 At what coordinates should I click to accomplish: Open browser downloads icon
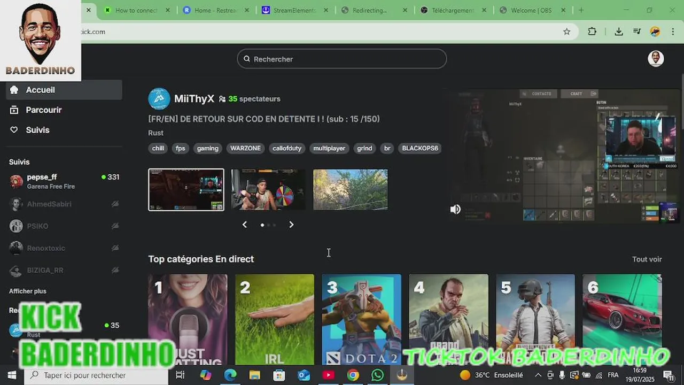tap(619, 32)
